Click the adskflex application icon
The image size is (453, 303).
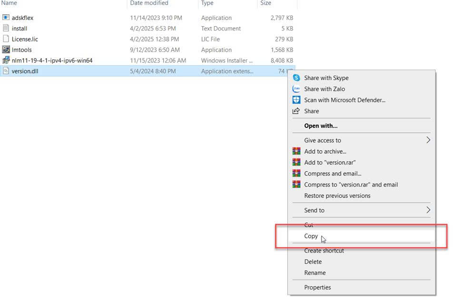click(6, 17)
